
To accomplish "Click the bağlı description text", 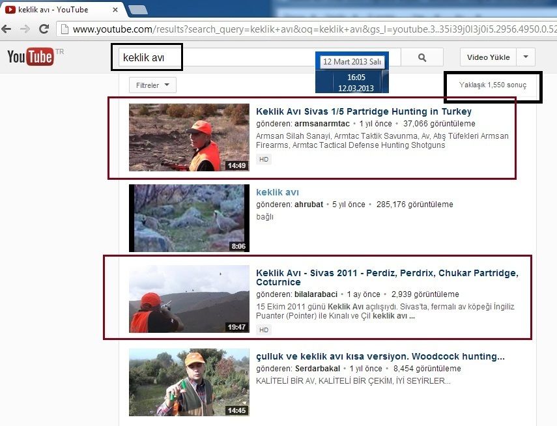I will [x=264, y=217].
